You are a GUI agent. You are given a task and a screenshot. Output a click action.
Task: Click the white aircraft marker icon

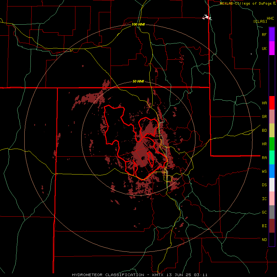207,18
